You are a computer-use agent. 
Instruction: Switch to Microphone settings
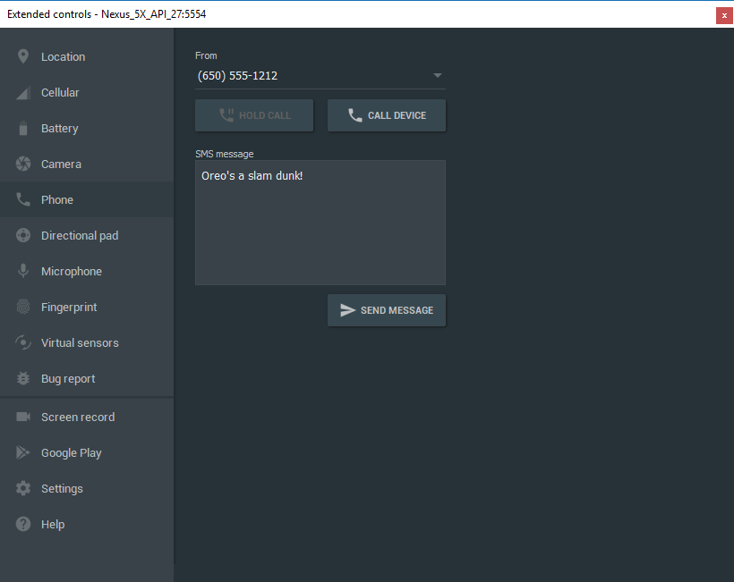(87, 271)
